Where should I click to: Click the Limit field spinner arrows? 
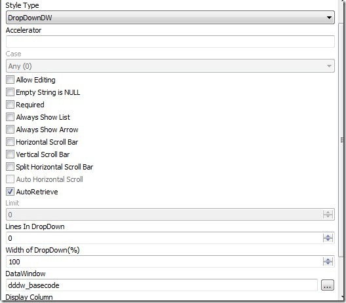[328, 214]
